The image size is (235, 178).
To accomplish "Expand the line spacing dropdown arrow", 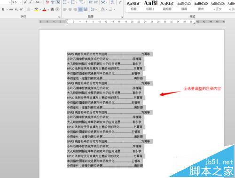I will [96, 9].
